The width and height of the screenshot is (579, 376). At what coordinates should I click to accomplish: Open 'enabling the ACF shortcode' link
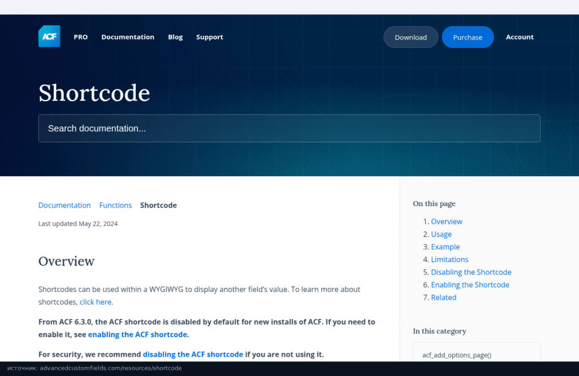pyautogui.click(x=137, y=334)
